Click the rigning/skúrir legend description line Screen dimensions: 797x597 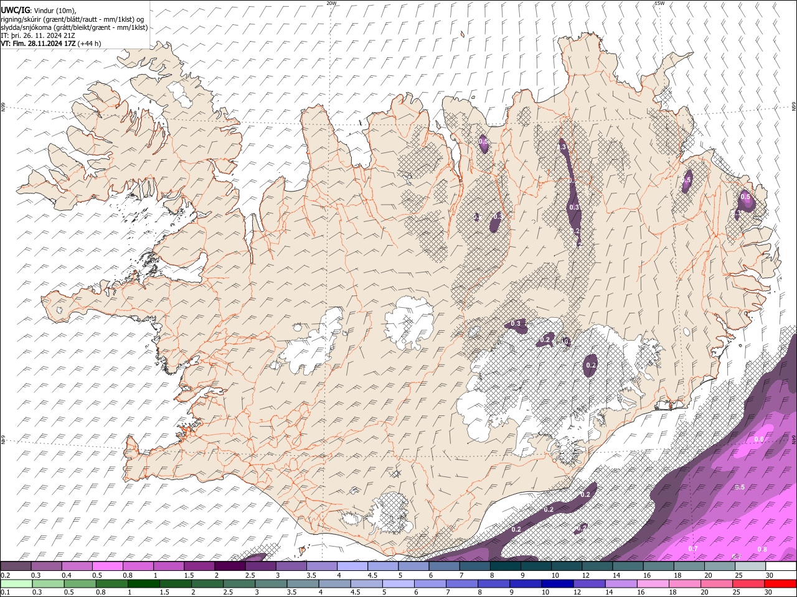point(72,19)
